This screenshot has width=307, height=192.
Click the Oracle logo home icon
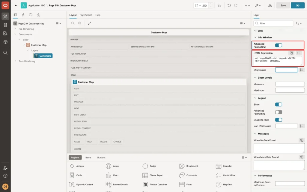(5, 5)
